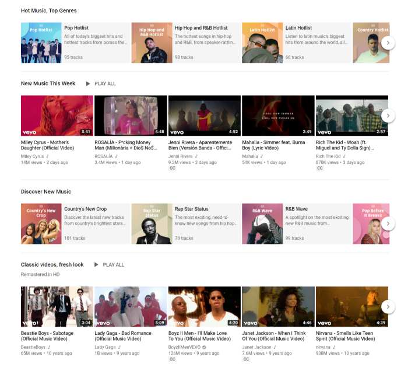Open the Pop Hotlist title link
408x367 pixels.
click(x=76, y=28)
